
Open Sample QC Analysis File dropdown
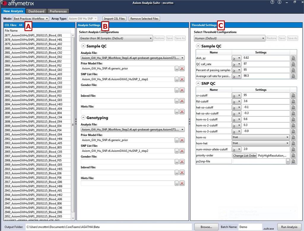133,58
